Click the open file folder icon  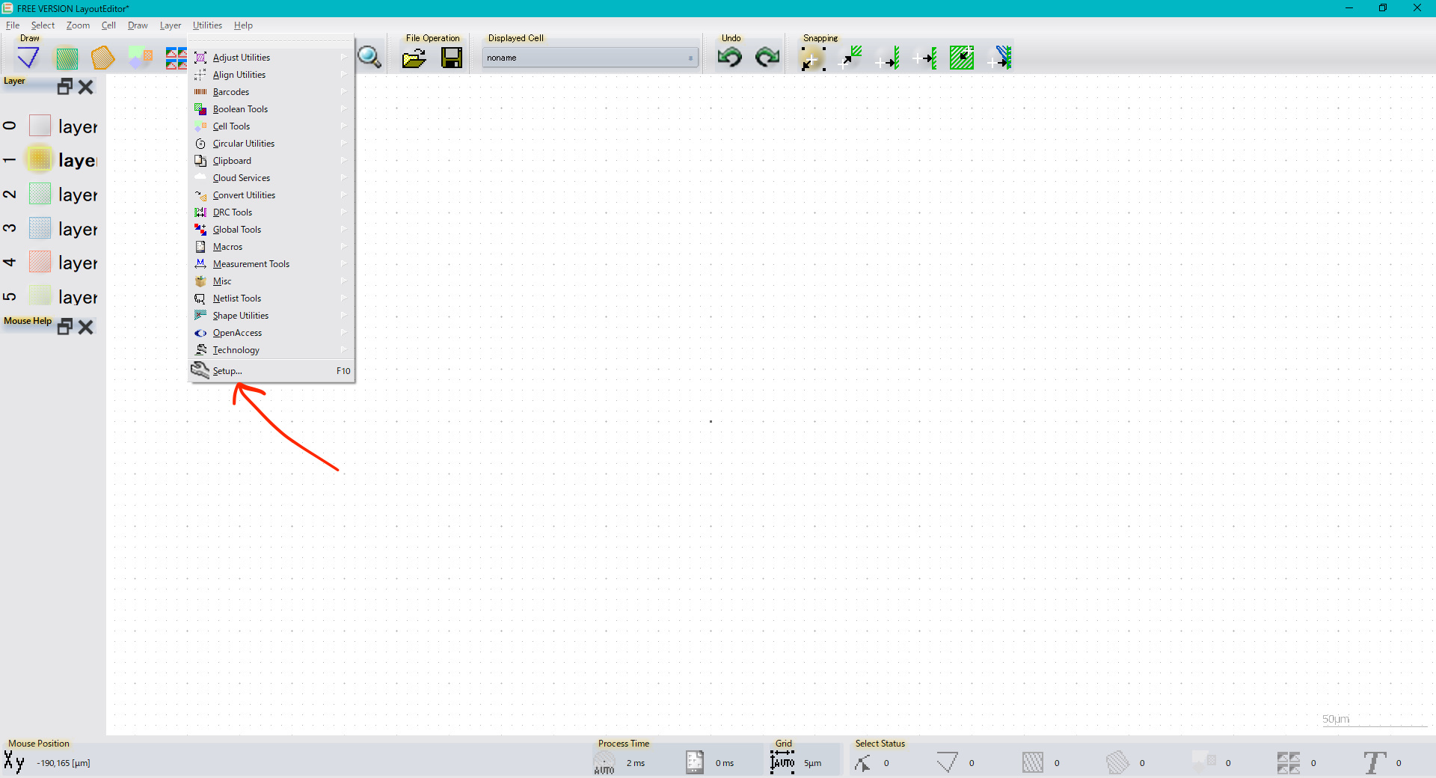pos(414,58)
